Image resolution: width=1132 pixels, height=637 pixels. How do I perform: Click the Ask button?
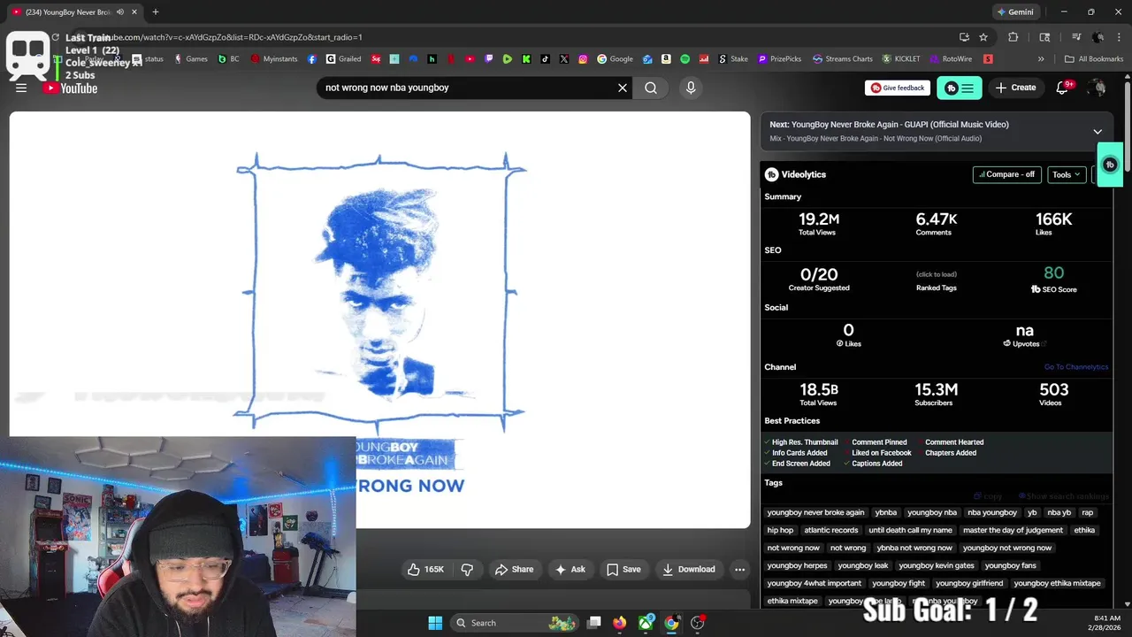570,569
